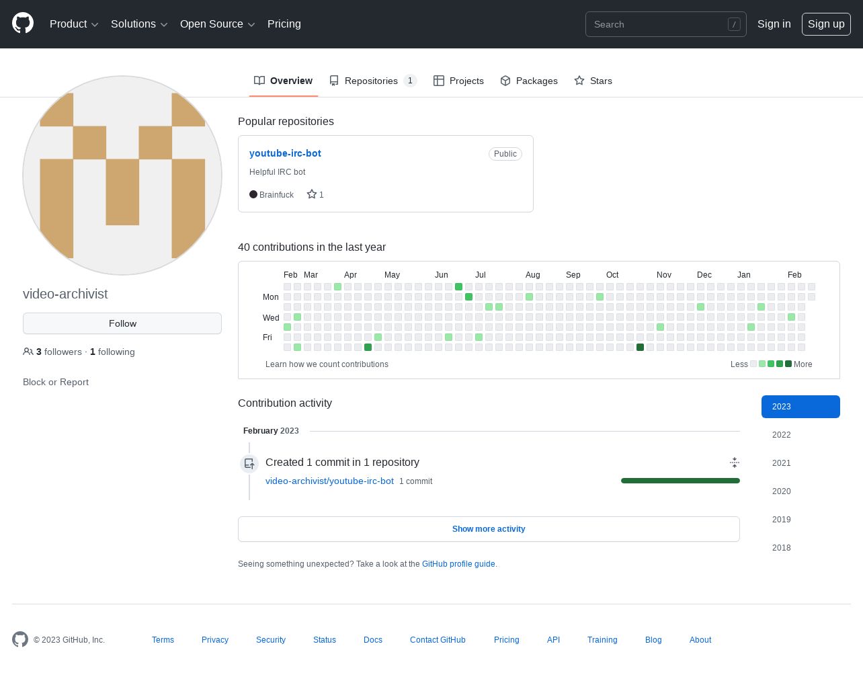Select the 2019 year filter
Screen dimensions: 863x681
[800, 520]
